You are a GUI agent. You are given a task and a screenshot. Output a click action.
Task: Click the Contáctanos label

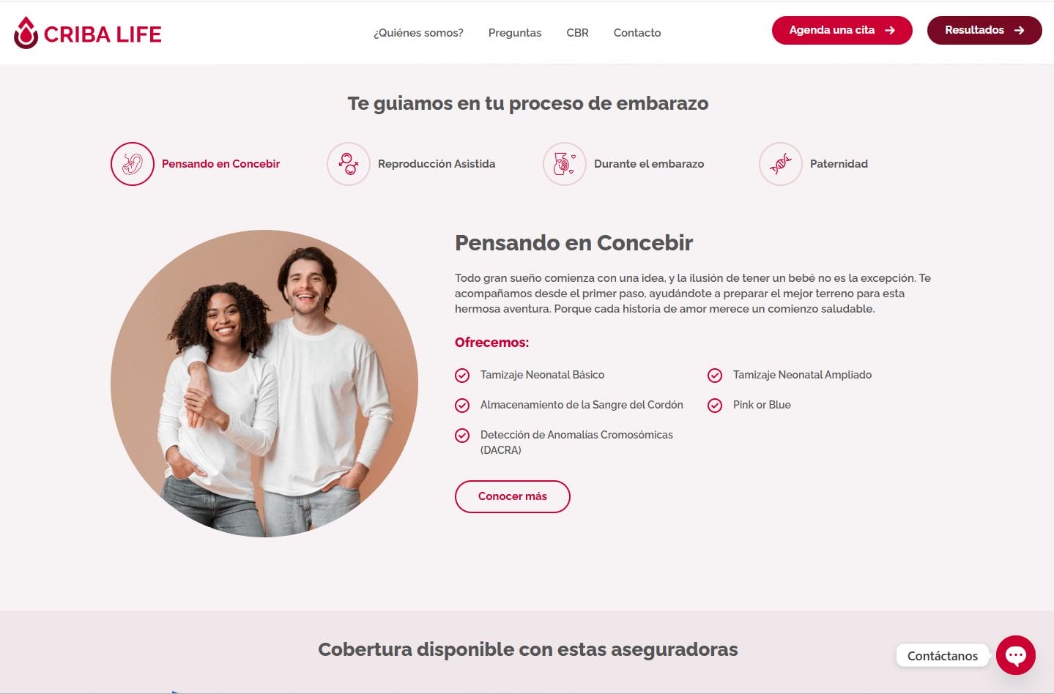[x=943, y=656]
